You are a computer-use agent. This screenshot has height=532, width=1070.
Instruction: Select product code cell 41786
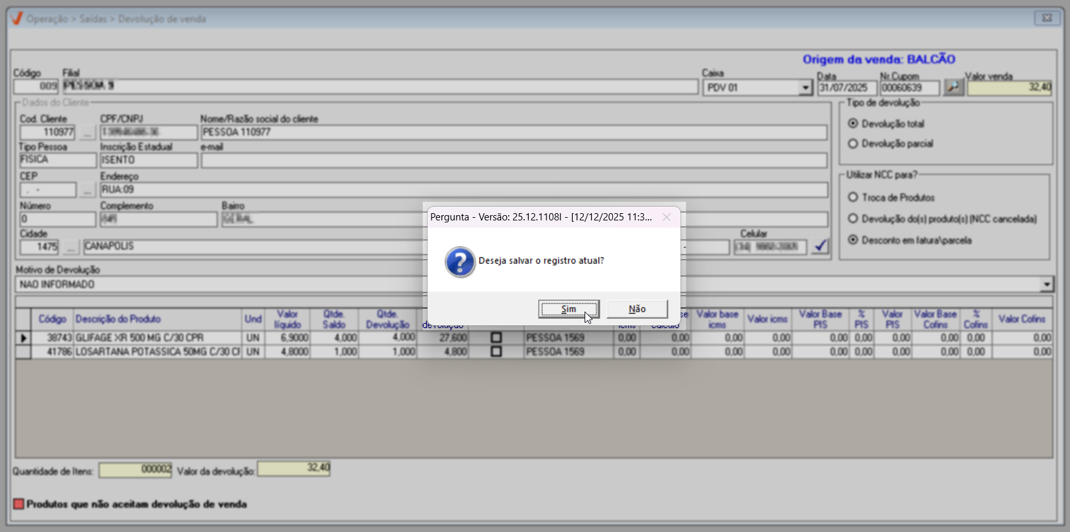[53, 352]
